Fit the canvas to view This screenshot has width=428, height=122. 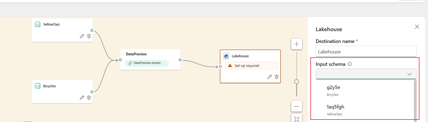click(x=297, y=119)
